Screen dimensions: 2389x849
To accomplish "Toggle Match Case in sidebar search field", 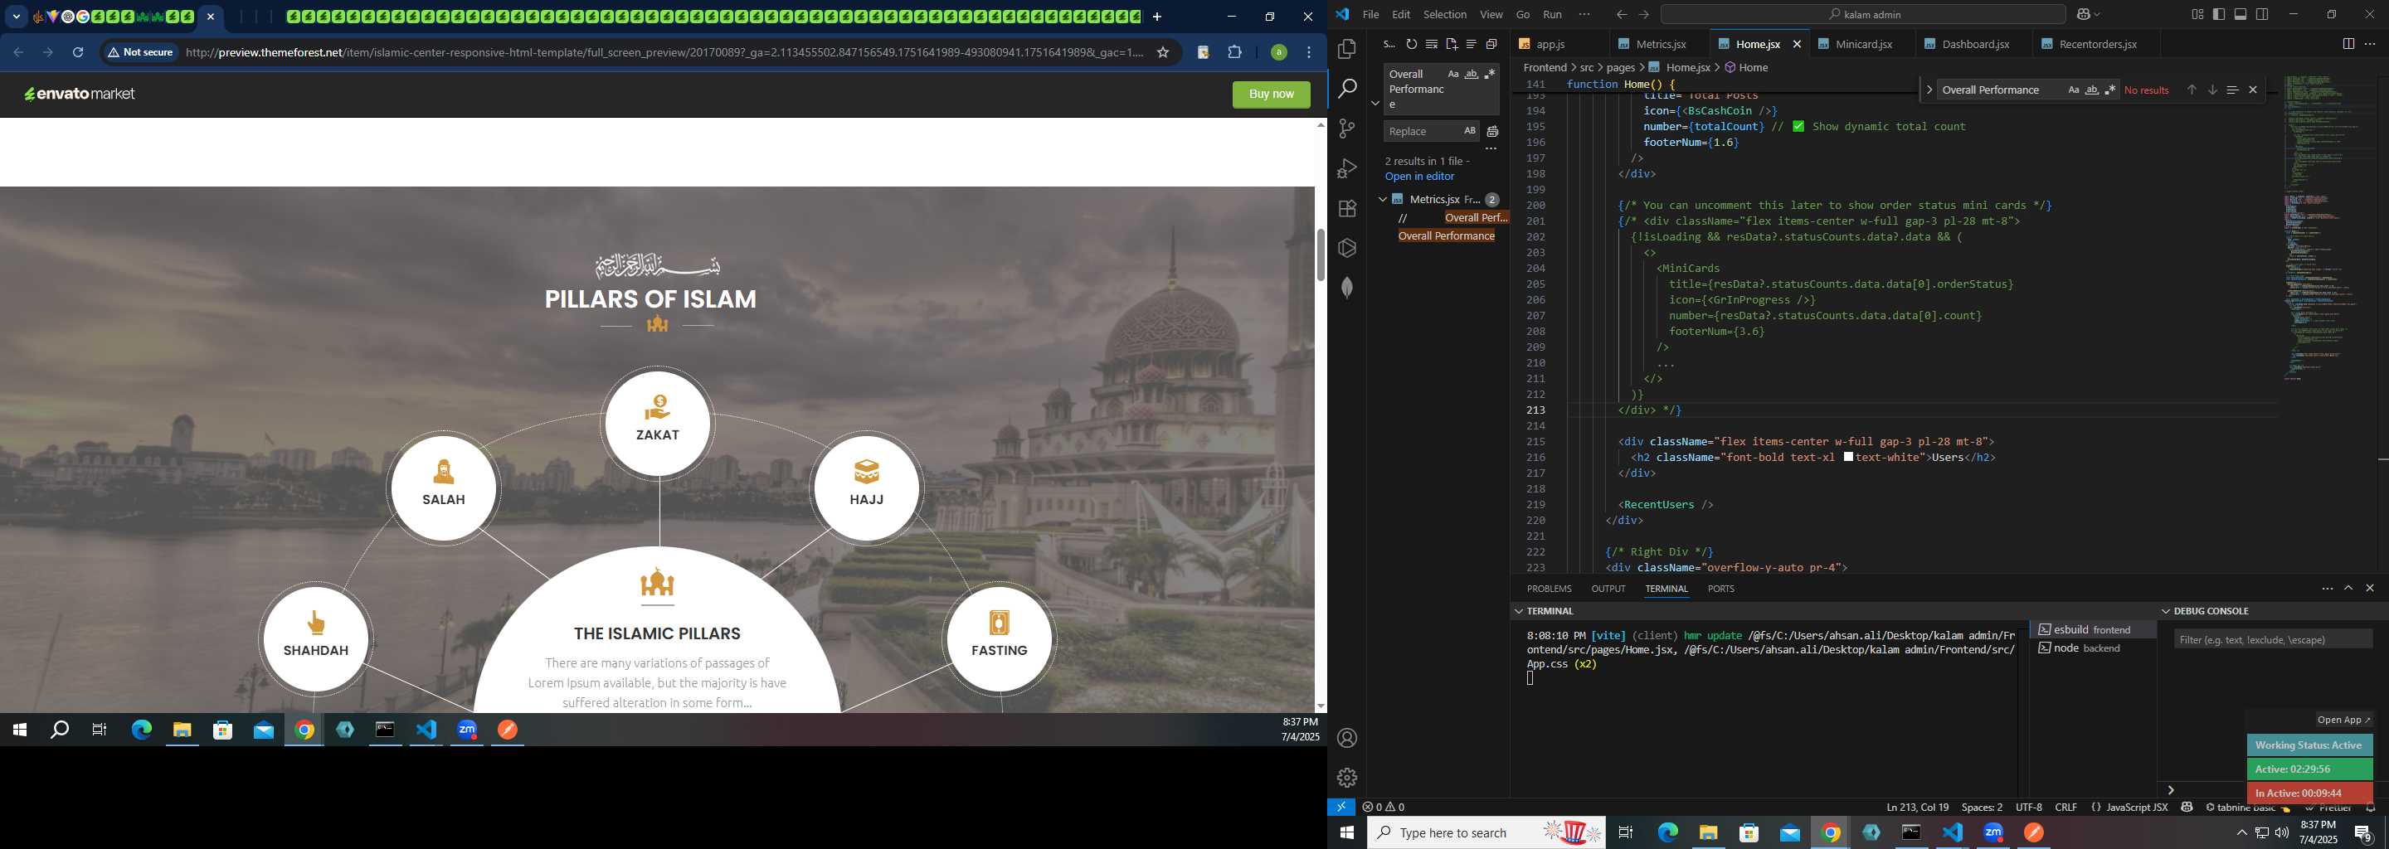I will tap(1453, 74).
